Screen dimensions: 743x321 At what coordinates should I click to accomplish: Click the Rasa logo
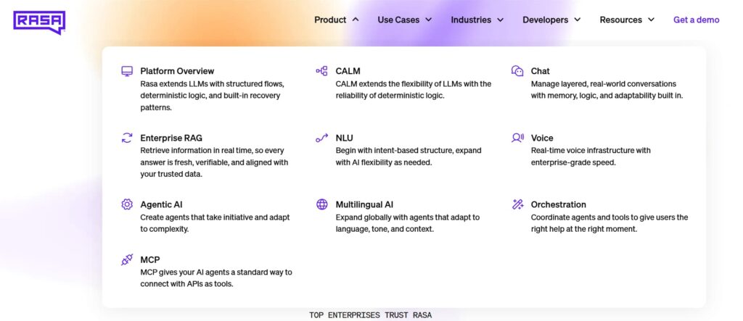[x=39, y=22]
